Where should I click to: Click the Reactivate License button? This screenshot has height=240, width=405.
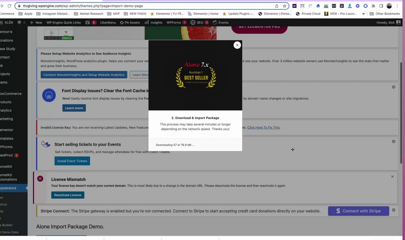pos(68,195)
